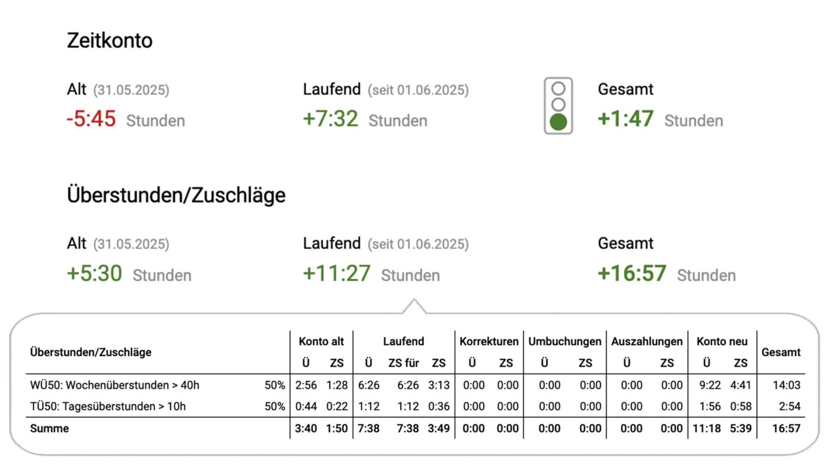This screenshot has width=830, height=475.
Task: Click the Konto alt column header
Action: pos(321,342)
